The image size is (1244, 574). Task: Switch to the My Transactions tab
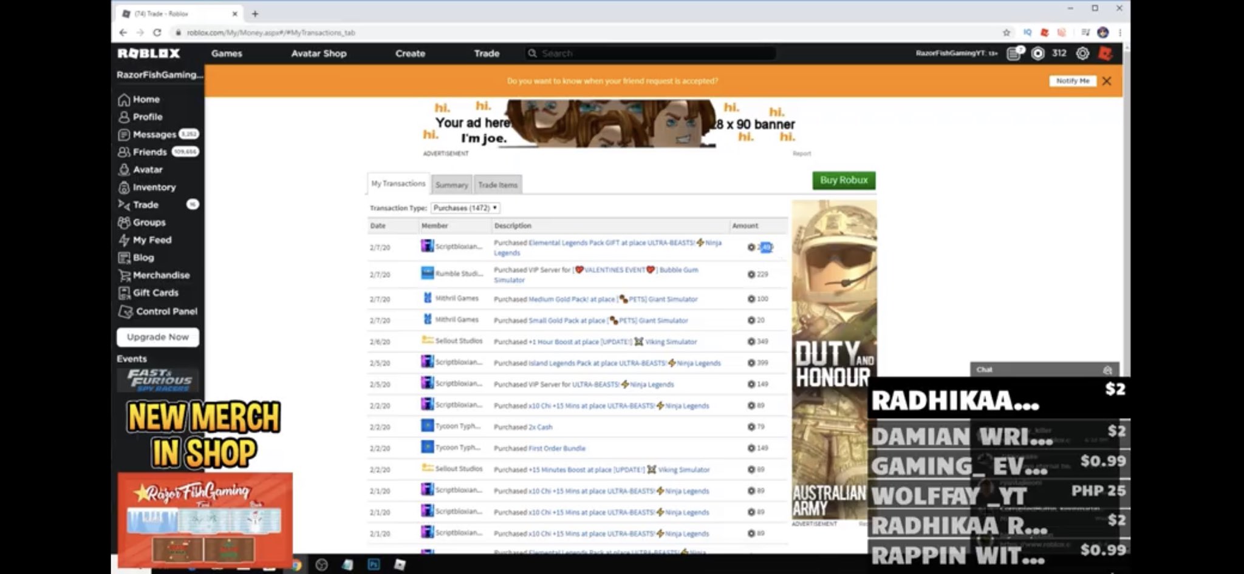click(x=398, y=184)
